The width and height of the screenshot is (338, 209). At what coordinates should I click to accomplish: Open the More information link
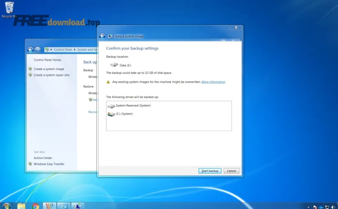coord(213,82)
